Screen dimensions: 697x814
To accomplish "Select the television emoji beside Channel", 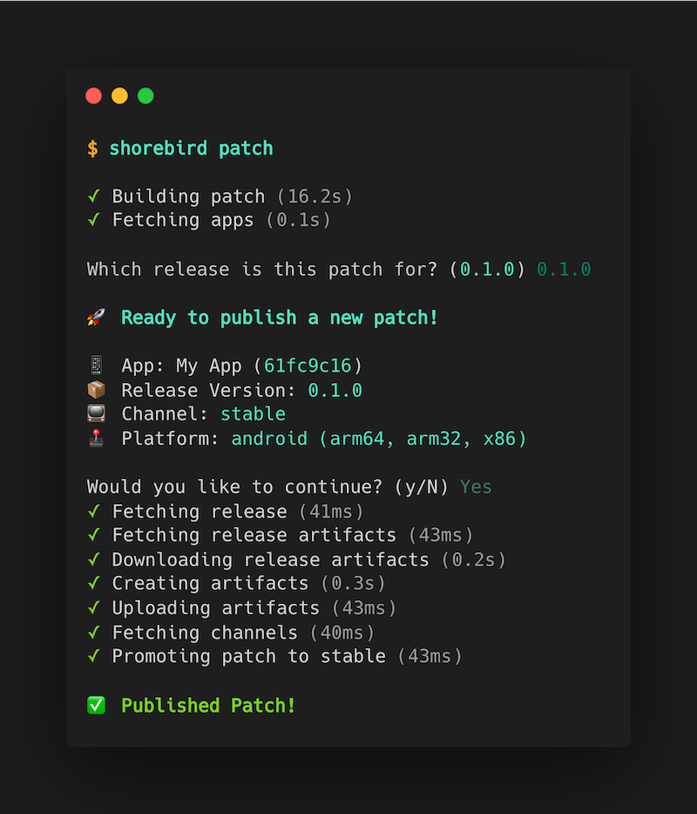I will click(x=96, y=414).
